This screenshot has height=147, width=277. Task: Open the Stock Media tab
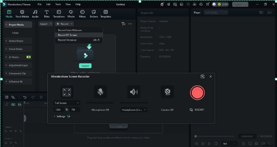(22, 14)
